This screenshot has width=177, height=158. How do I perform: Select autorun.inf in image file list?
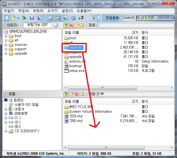tap(77, 61)
